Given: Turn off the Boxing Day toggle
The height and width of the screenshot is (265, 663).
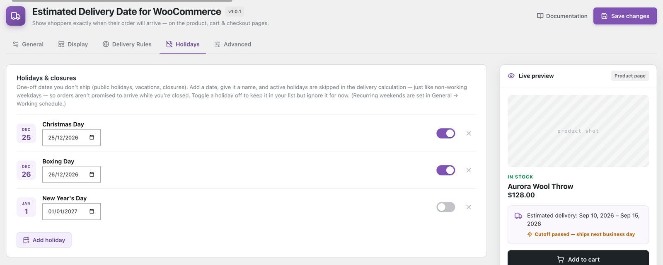Looking at the screenshot, I should pyautogui.click(x=445, y=170).
